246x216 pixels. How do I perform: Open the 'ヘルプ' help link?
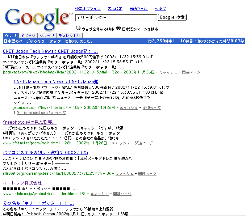pyautogui.click(x=160, y=8)
